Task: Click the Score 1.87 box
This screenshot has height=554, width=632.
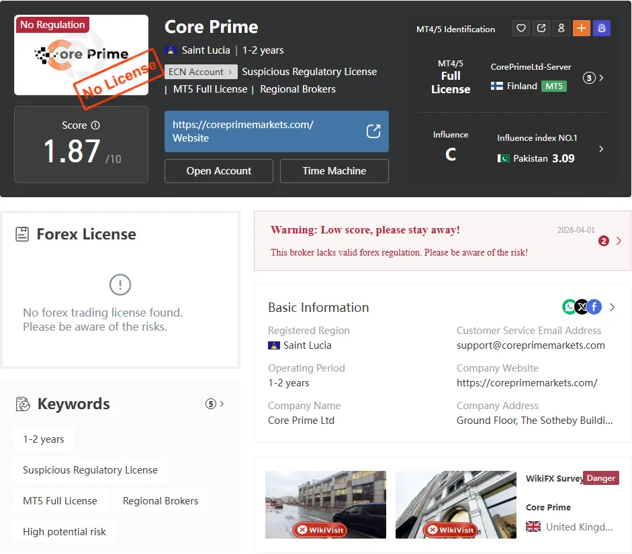Action: [x=81, y=145]
